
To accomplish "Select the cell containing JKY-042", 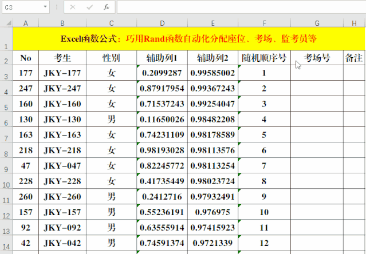I will click(63, 242).
